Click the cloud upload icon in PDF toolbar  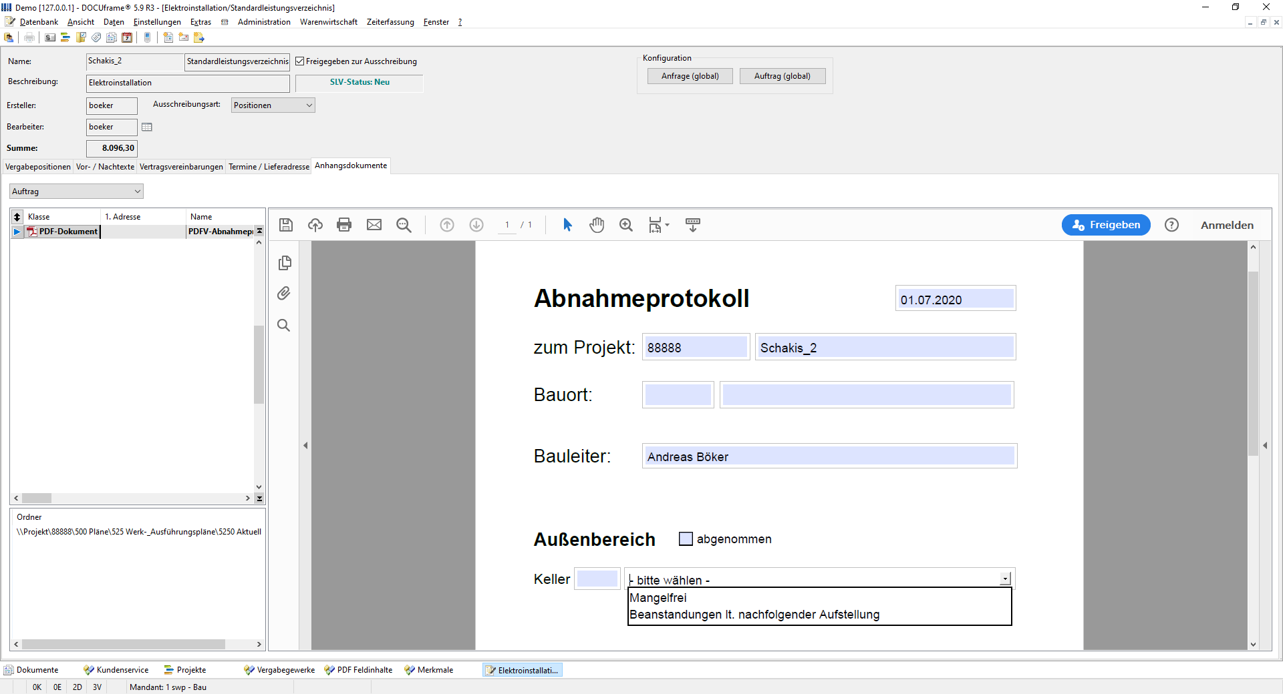[315, 225]
